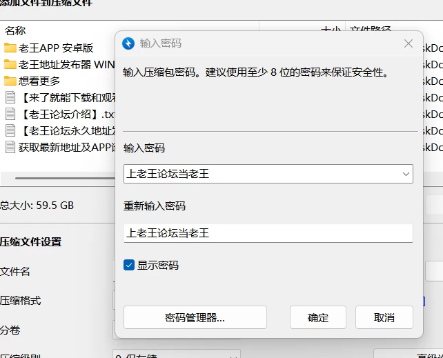The height and width of the screenshot is (358, 443).
Task: Click the 压缩格式 label
Action: tap(20, 301)
